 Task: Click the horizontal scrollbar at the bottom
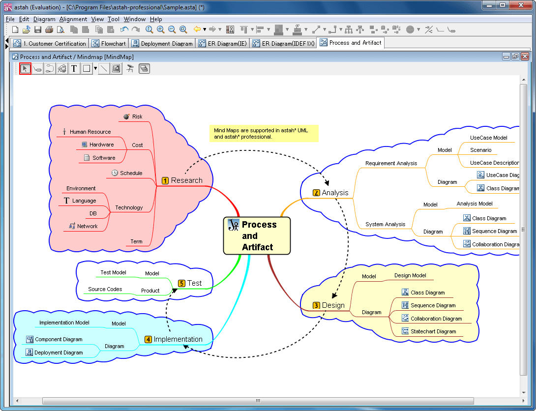(x=258, y=400)
